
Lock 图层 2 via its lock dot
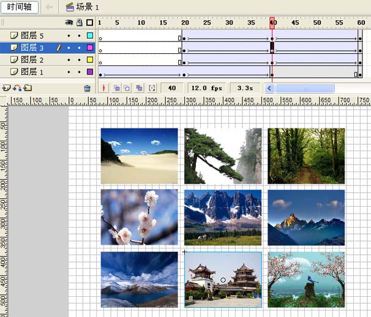pos(79,60)
